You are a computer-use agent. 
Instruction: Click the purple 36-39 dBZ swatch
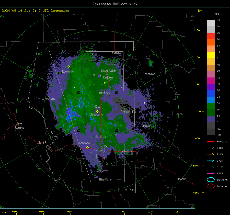(211, 87)
